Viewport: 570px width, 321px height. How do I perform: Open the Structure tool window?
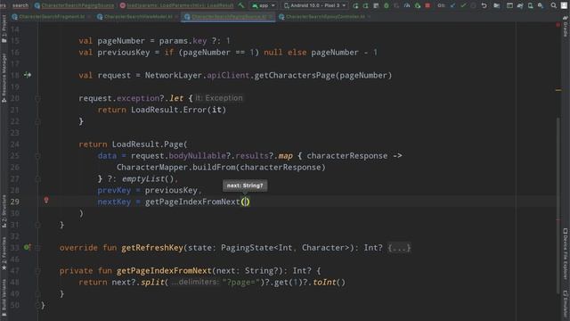[x=4, y=211]
